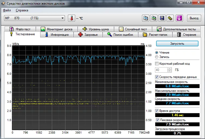
Task: Click the ГБ short stroke input field
Action: pos(161,70)
